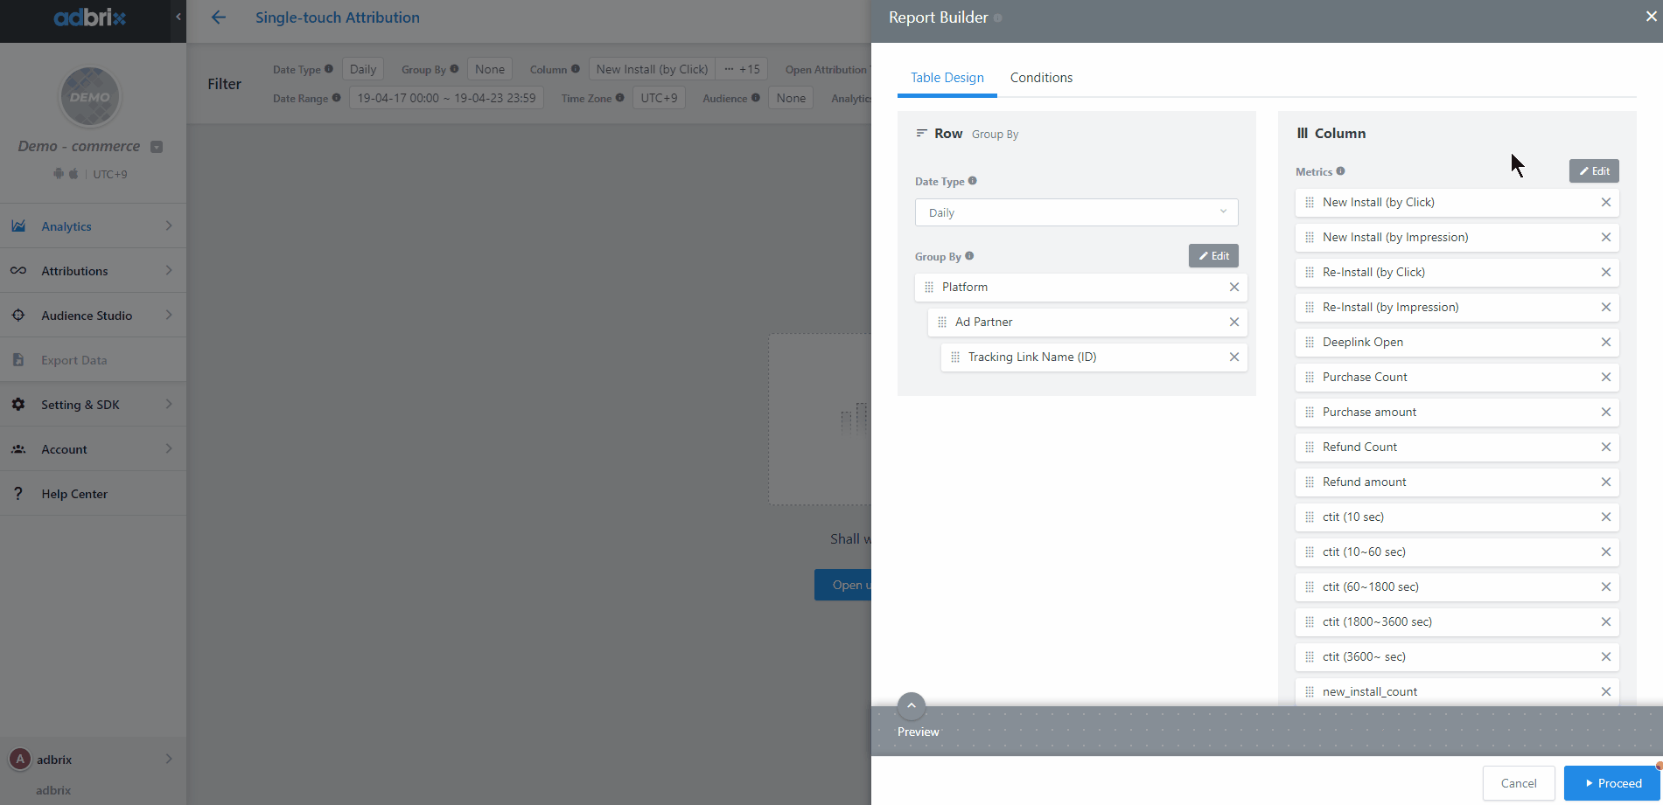Edit the Metrics column list
1663x805 pixels.
[1593, 171]
